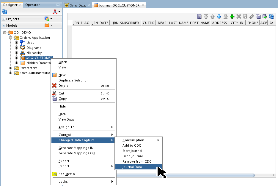This screenshot has height=186, width=278.
Task: Select Start Journal in the CDC submenu
Action: [x=139, y=151]
